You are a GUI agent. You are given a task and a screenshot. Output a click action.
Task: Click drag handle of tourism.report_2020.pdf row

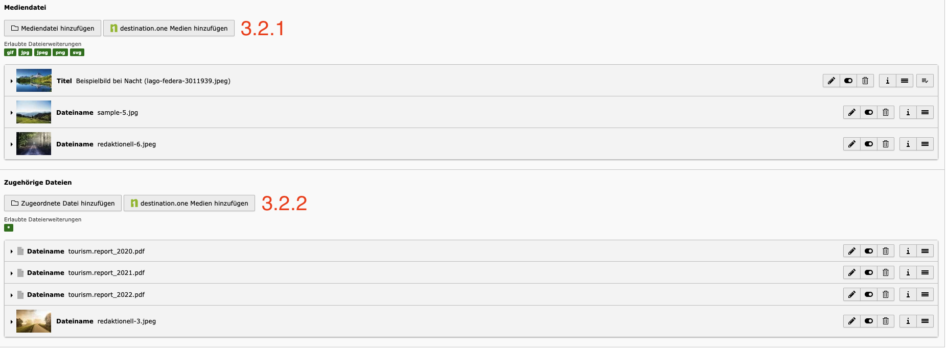[x=925, y=251]
